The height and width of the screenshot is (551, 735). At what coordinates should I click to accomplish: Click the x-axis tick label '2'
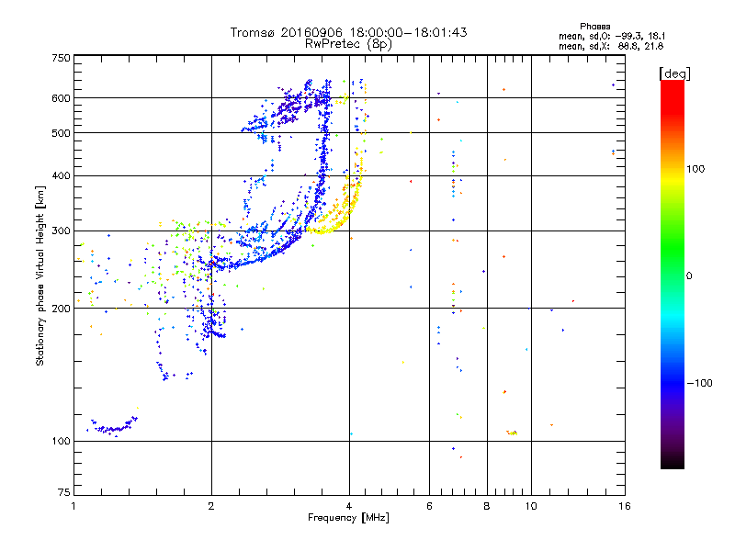pyautogui.click(x=211, y=506)
